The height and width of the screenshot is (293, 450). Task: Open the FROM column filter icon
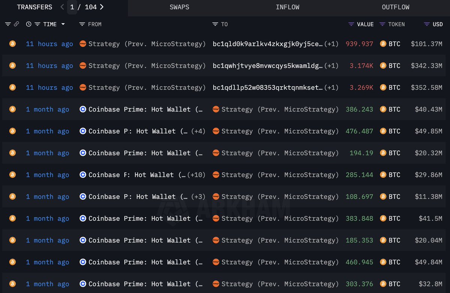[x=82, y=24]
